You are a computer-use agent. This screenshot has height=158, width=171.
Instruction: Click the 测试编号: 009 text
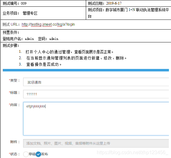(x=15, y=3)
